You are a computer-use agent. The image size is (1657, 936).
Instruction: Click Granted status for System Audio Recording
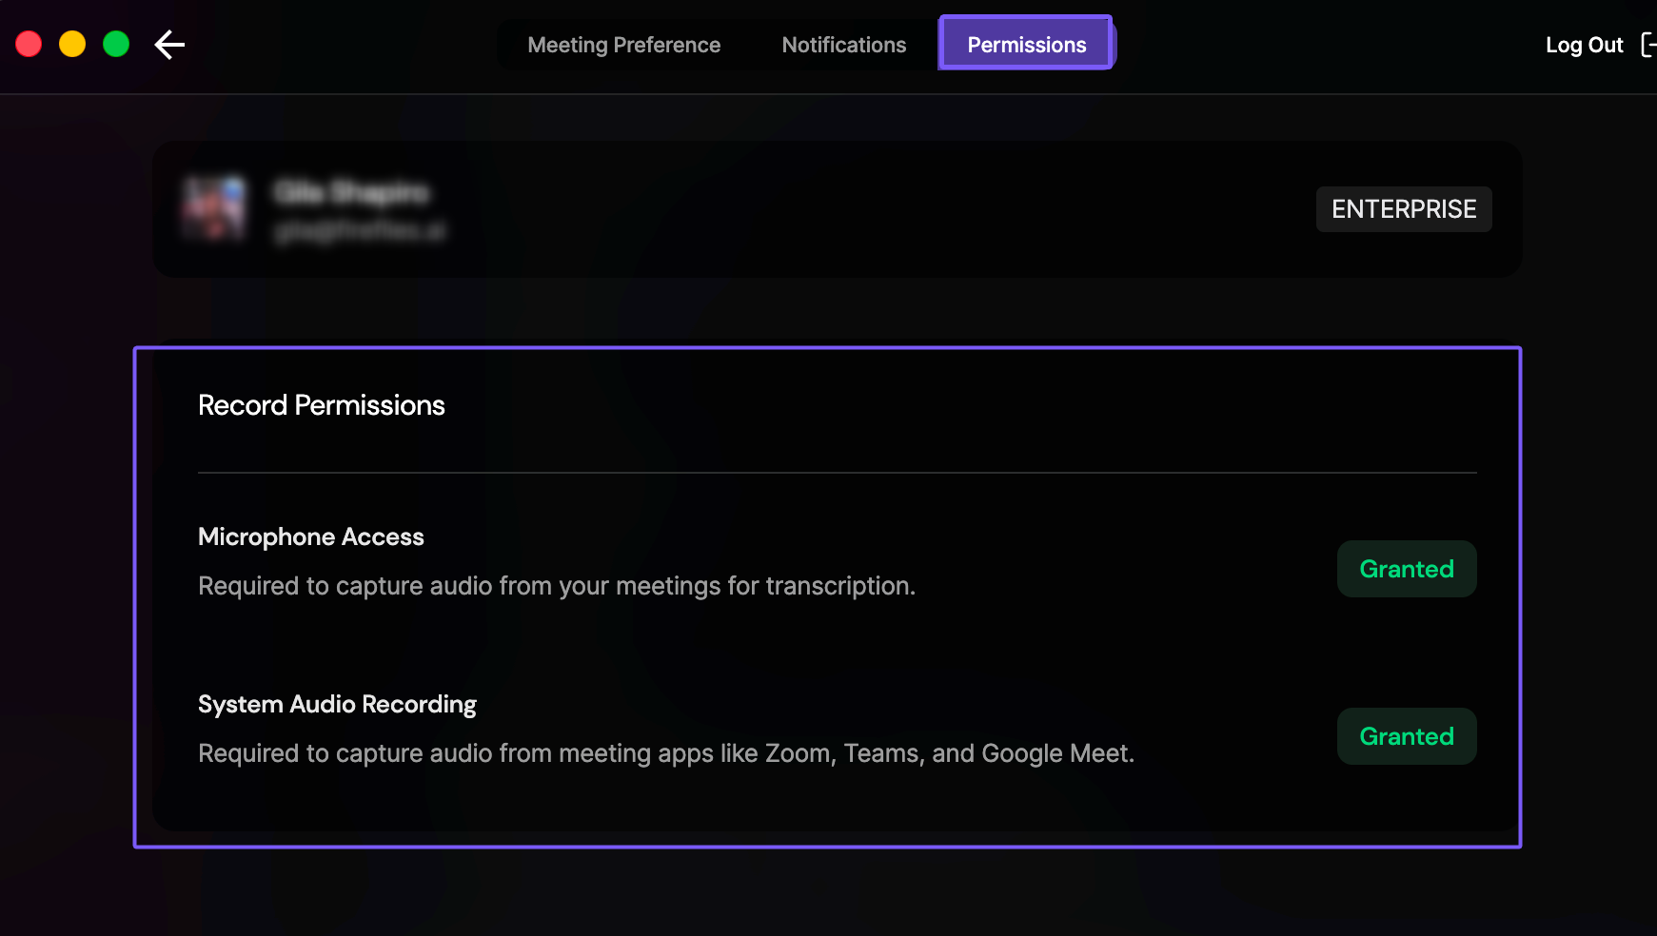click(x=1406, y=736)
